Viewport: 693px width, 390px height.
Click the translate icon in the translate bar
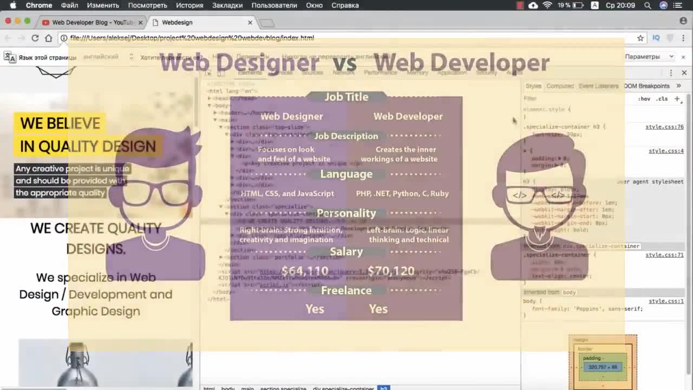pos(10,57)
